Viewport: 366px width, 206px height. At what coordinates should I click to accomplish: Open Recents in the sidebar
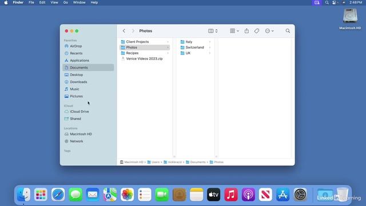pos(88,53)
